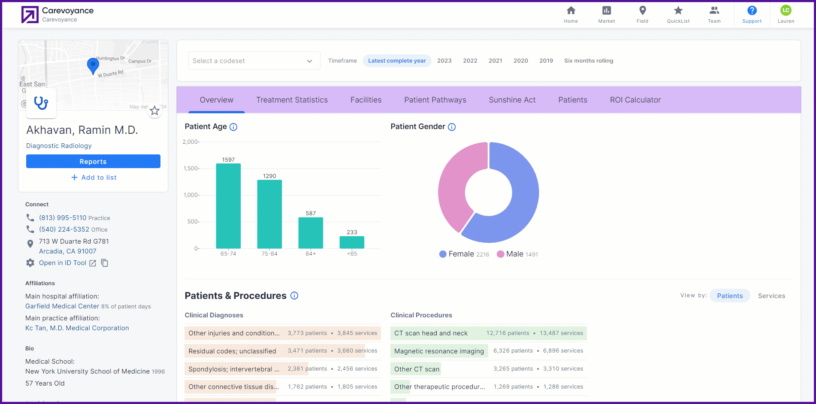Show the Patient Age info tooltip icon

tap(233, 127)
